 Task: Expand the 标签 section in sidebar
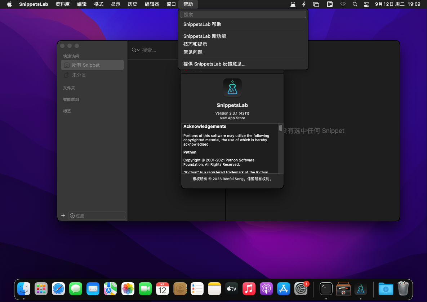(x=67, y=111)
